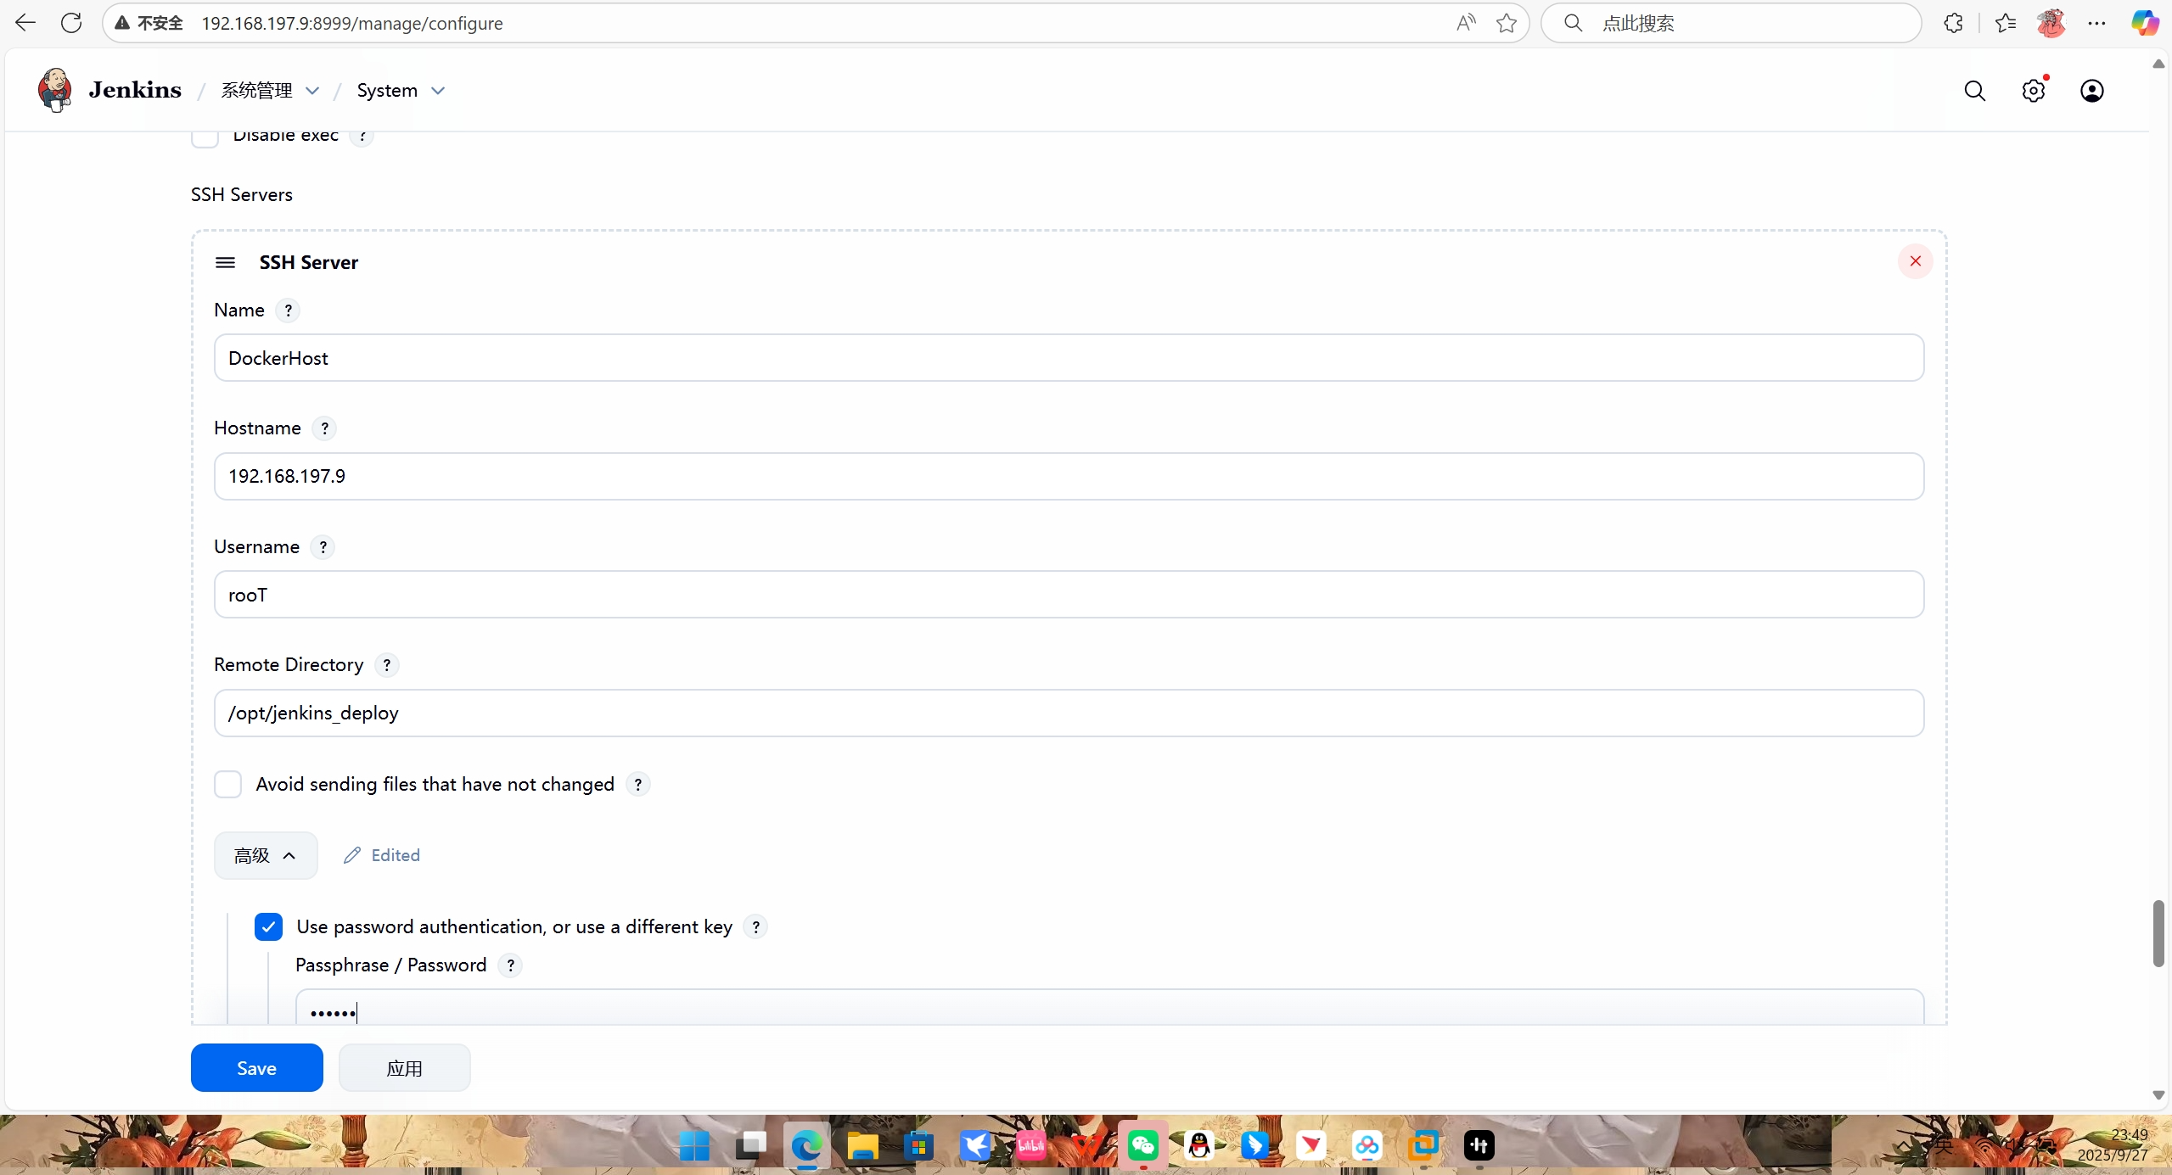Add page to favorites star icon
The height and width of the screenshot is (1175, 2172).
pyautogui.click(x=1507, y=23)
